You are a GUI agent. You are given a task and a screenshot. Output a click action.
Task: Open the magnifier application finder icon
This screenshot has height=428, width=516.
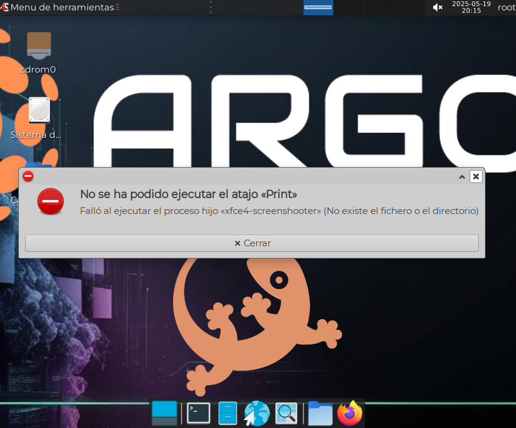click(286, 413)
